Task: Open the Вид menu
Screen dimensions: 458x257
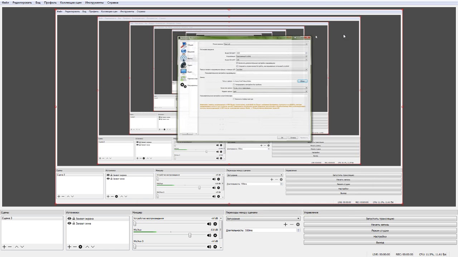Action: coord(38,2)
